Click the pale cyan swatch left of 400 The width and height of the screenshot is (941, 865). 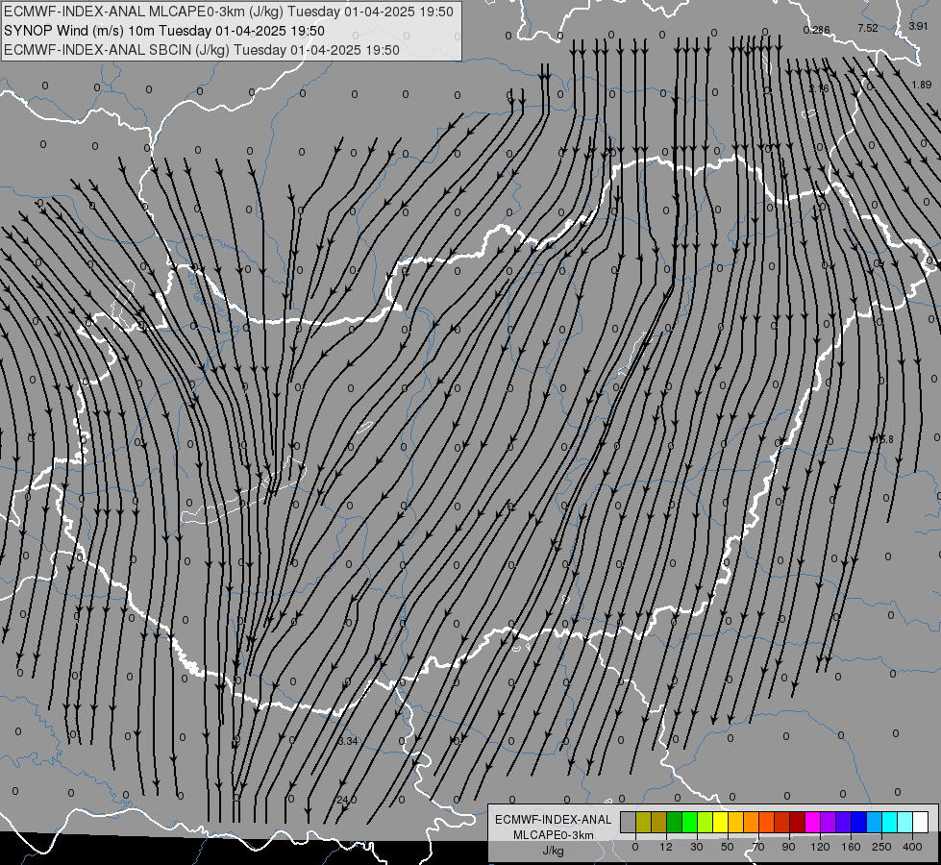[905, 822]
